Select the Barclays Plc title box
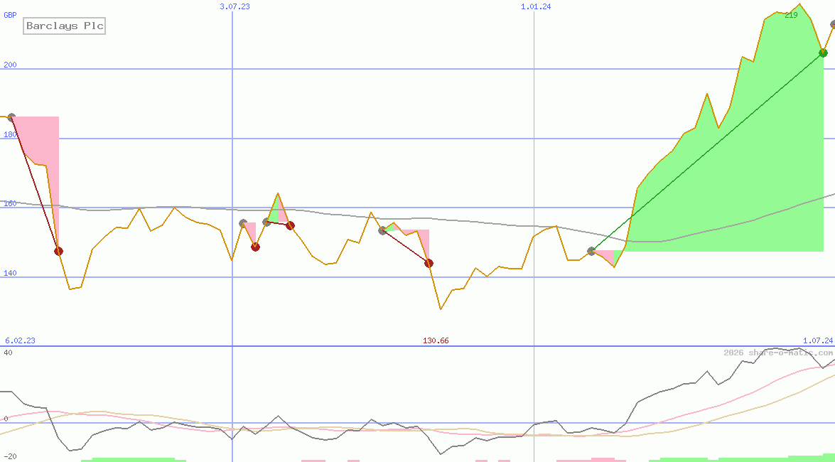This screenshot has width=835, height=462. 63,26
